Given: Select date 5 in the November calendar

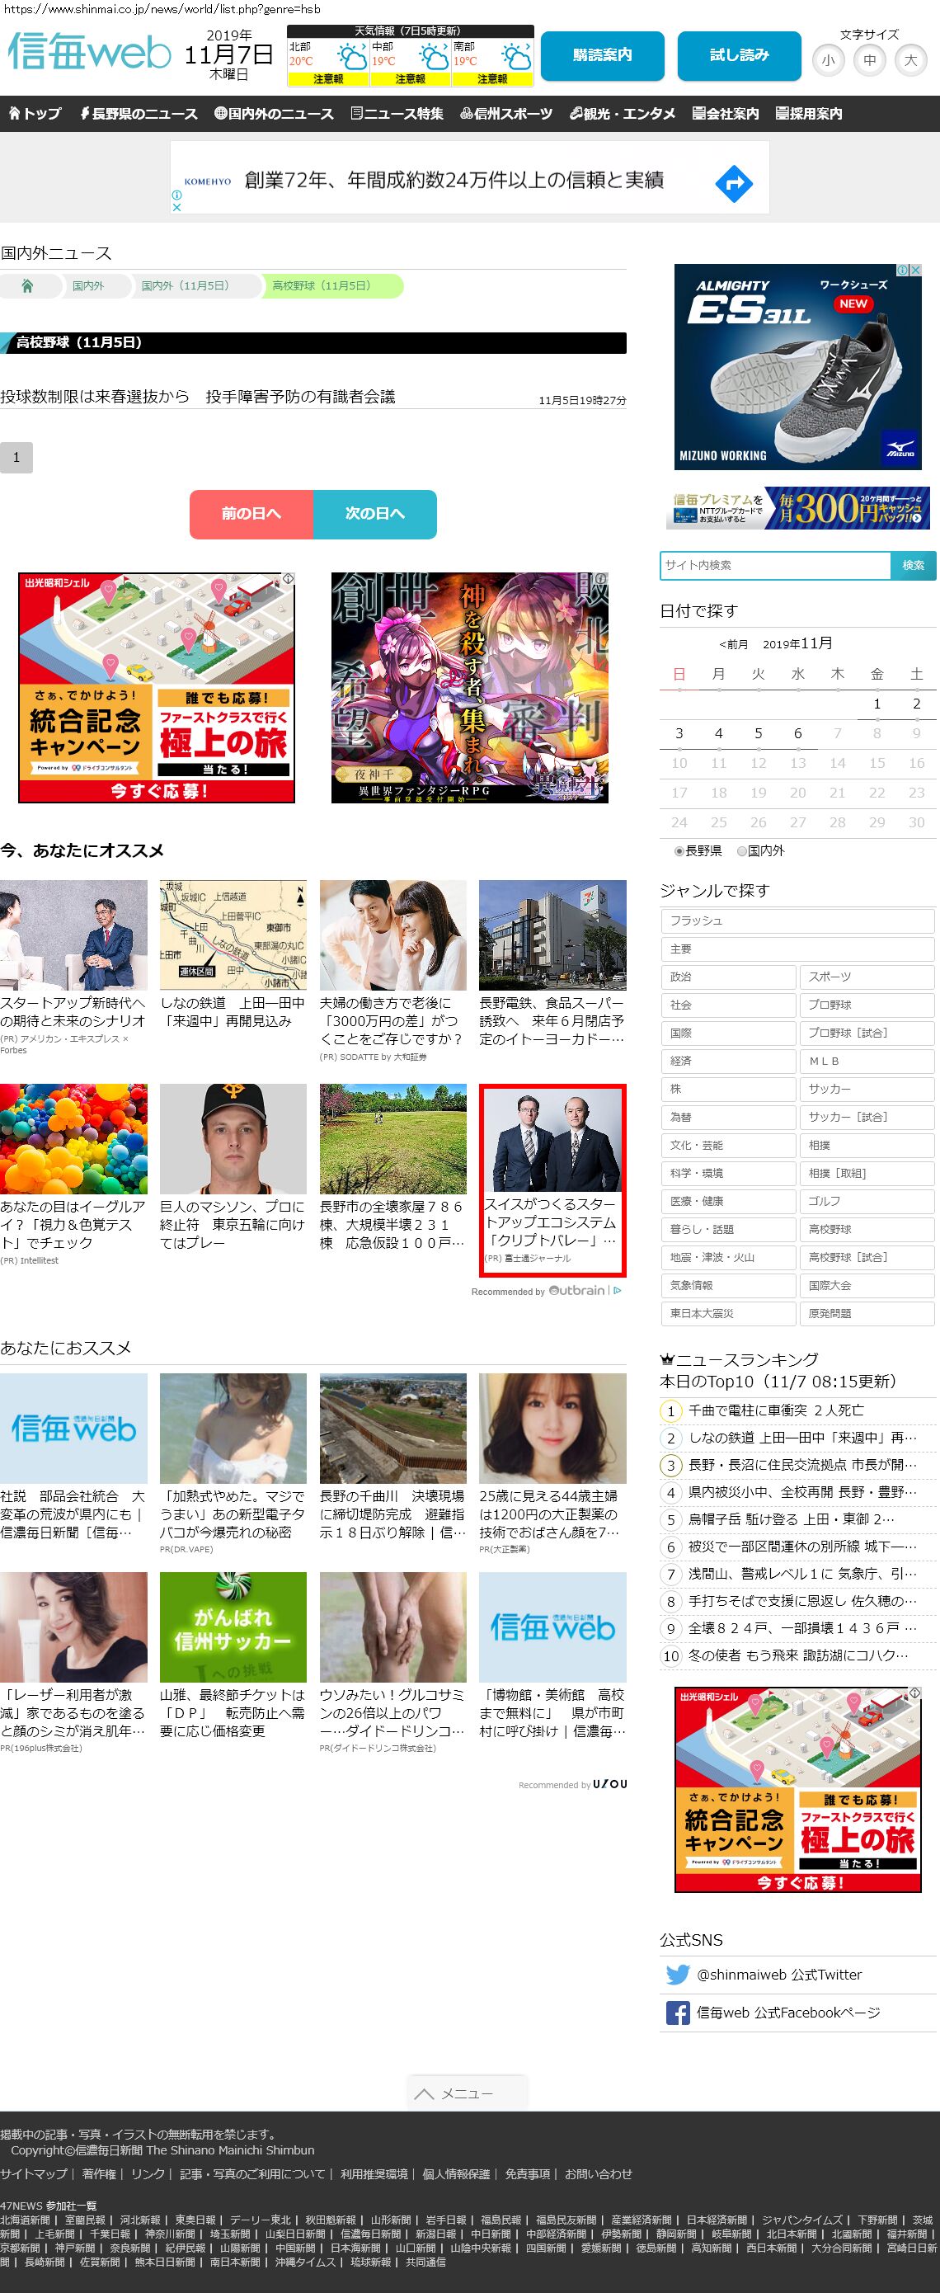Looking at the screenshot, I should pyautogui.click(x=759, y=733).
